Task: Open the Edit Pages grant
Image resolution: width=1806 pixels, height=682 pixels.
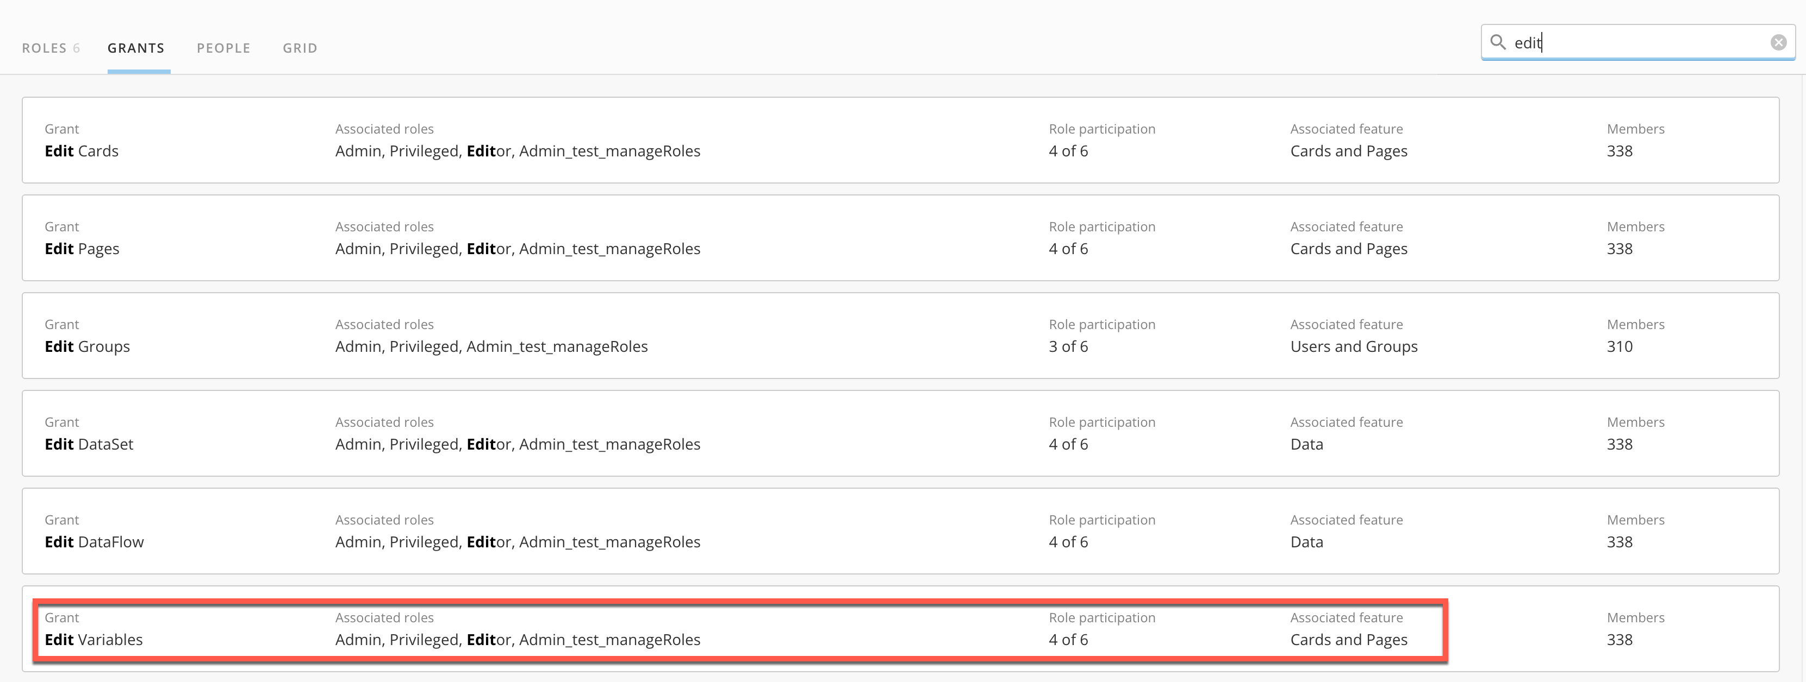Action: coord(82,249)
